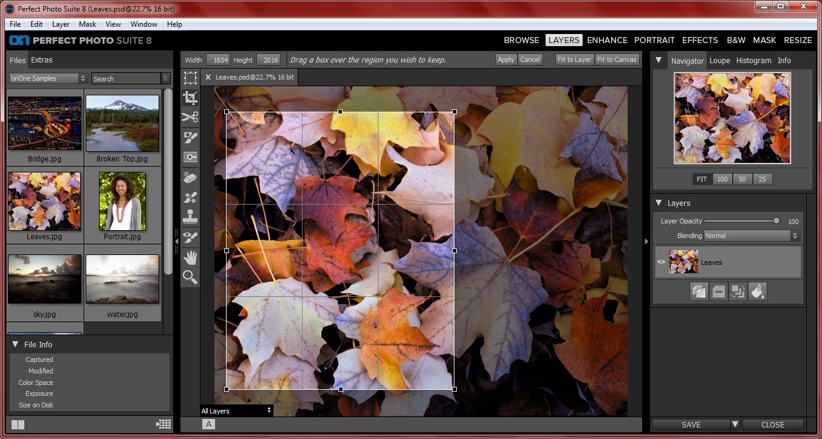
Task: Choose the Clone Stamp tool
Action: (x=191, y=217)
